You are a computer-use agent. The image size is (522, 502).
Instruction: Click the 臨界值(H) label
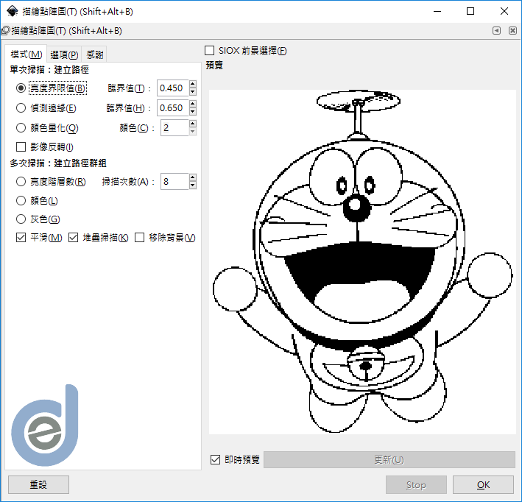click(129, 108)
